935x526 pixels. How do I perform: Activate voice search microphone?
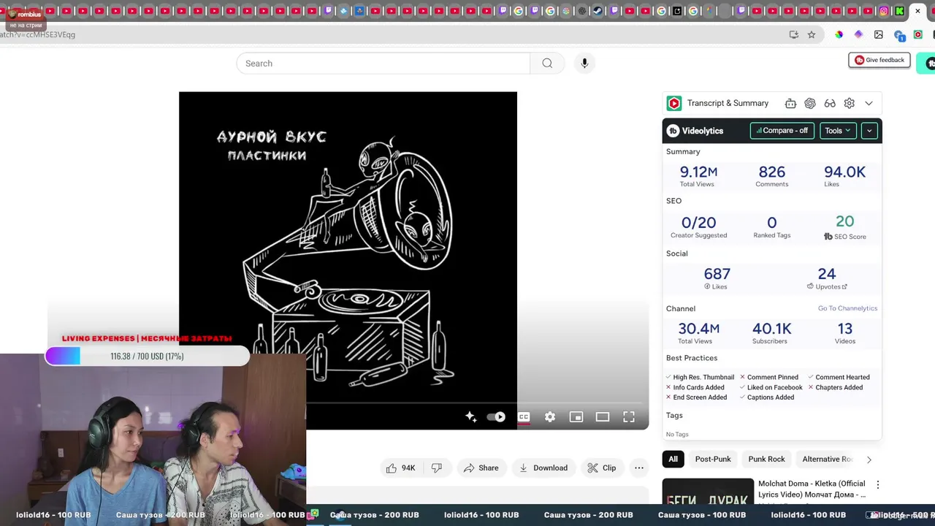[x=584, y=64]
